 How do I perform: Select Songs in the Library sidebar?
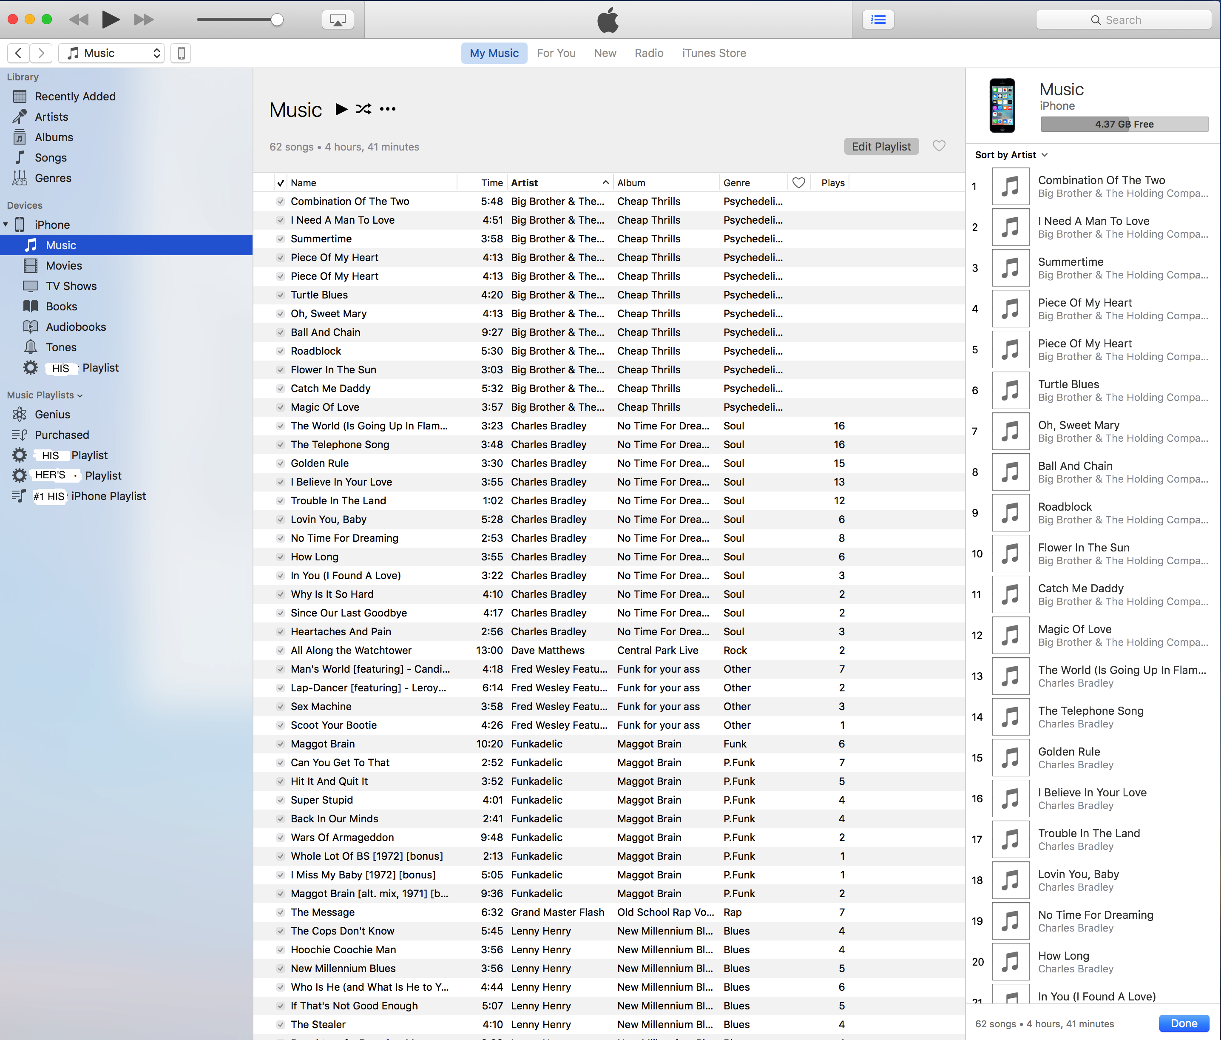click(50, 157)
